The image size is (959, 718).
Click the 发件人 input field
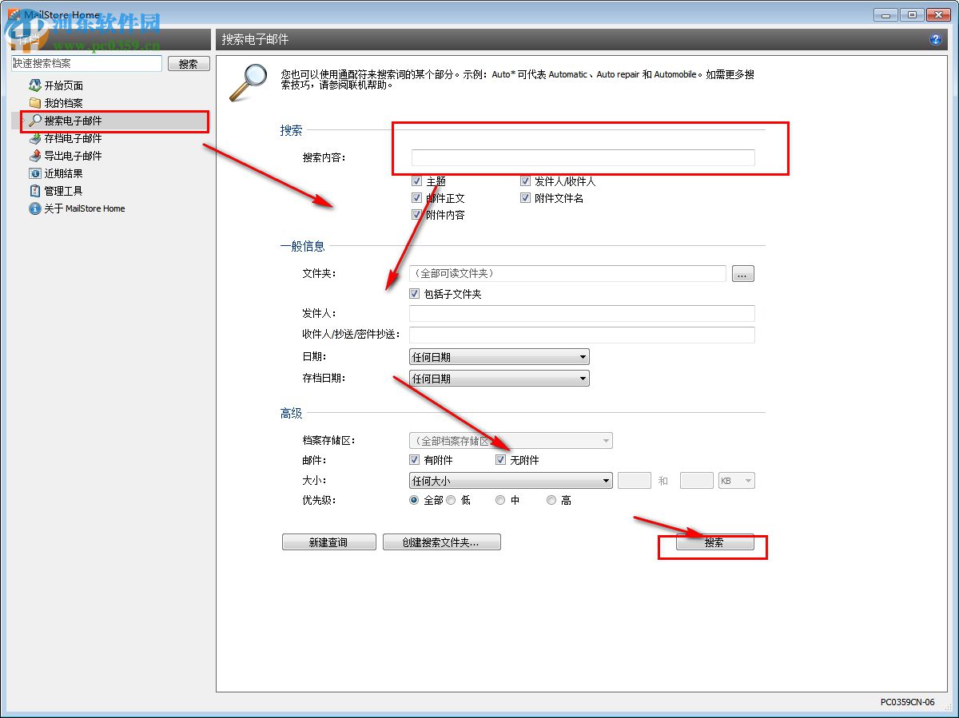point(582,313)
